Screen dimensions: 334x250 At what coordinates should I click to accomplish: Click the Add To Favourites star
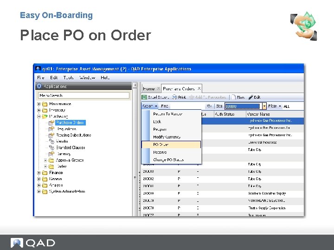(x=192, y=97)
